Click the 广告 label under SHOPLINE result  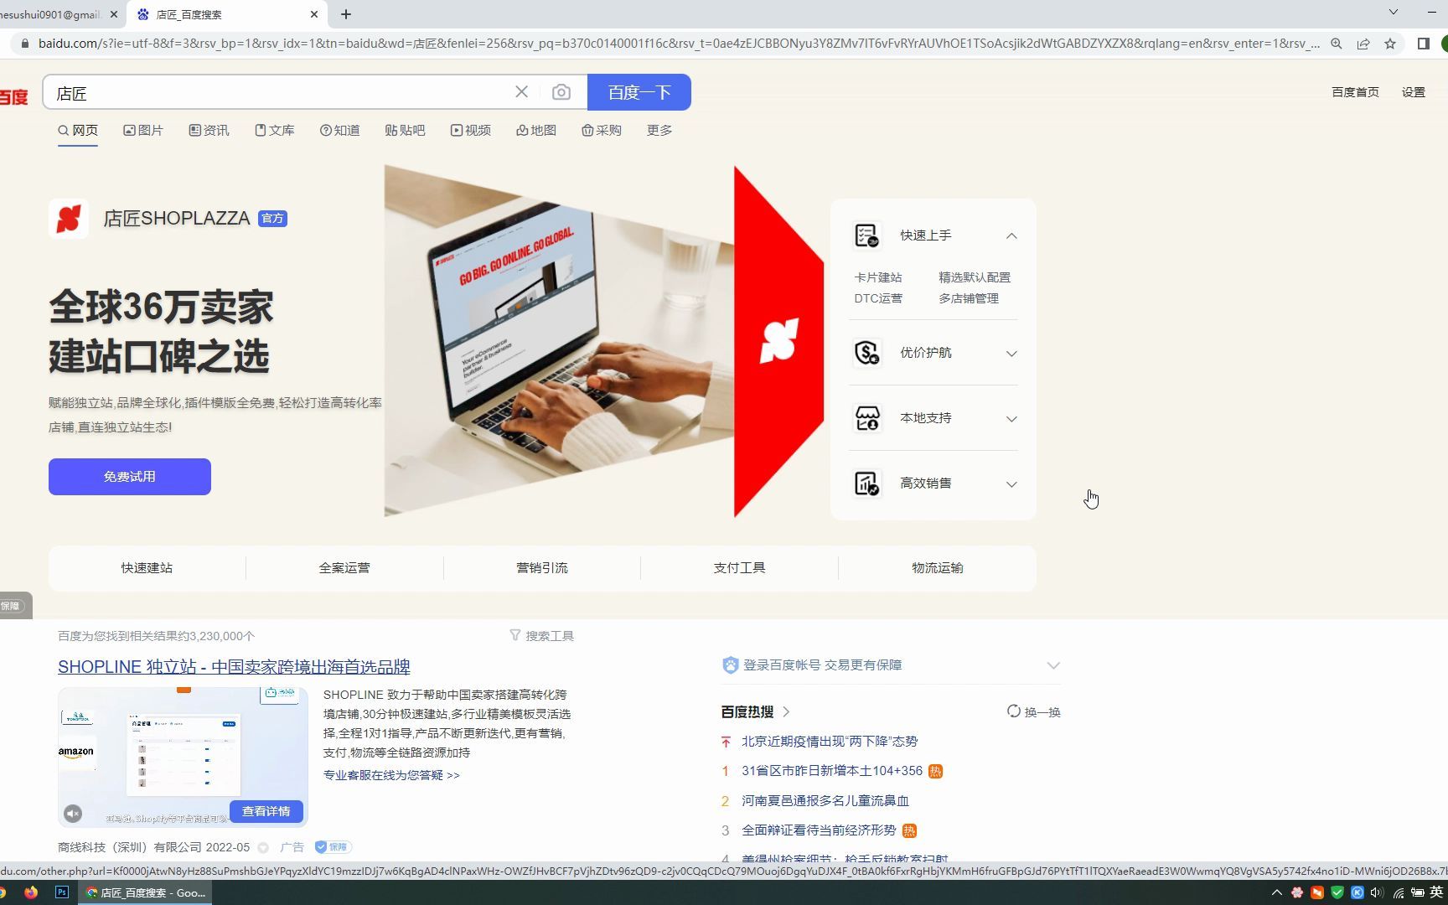pos(292,847)
